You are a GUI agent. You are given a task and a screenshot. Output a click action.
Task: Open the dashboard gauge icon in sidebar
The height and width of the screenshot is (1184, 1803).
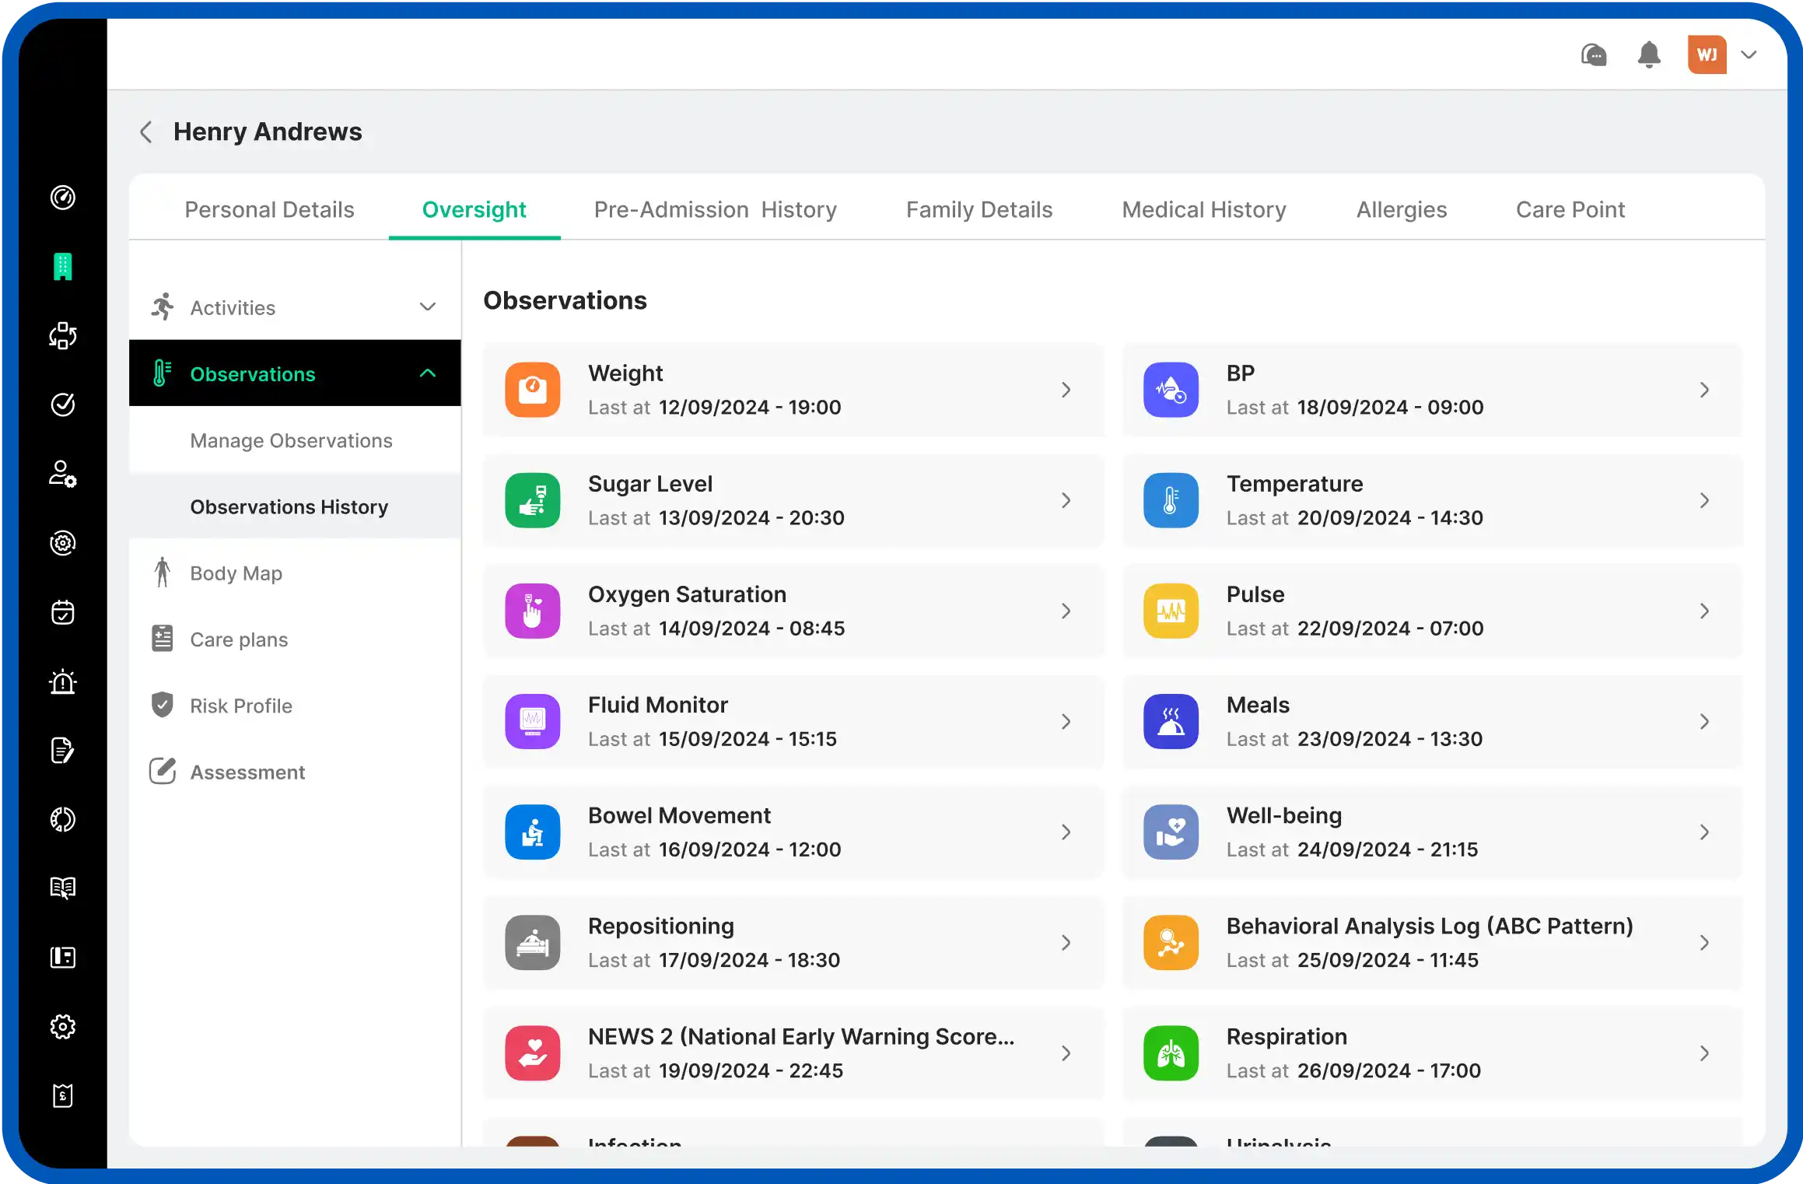tap(63, 198)
